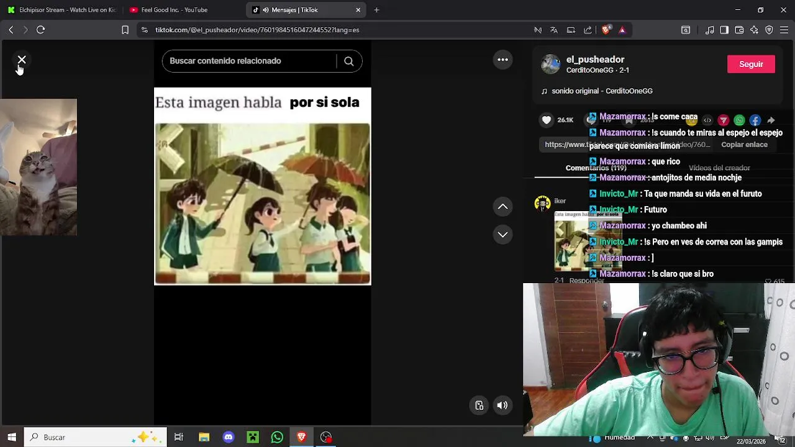Share the video to Facebook
Image resolution: width=795 pixels, height=447 pixels.
tap(755, 120)
